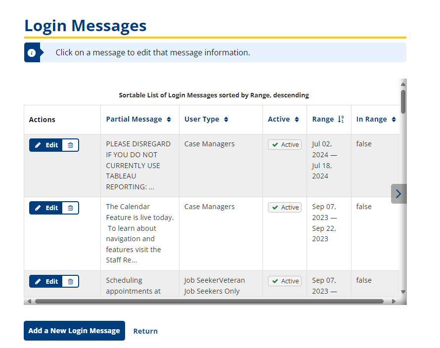The image size is (440, 348).
Task: Click the horizontal scrollbar under the table
Action: coord(209,301)
